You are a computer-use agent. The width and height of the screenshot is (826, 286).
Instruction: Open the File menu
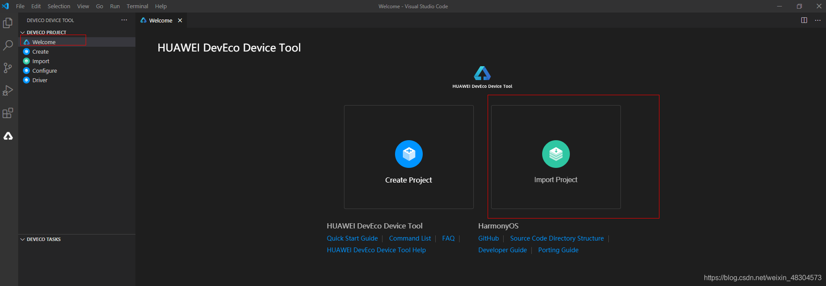20,6
